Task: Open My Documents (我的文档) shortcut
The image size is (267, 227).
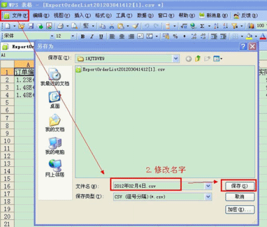Action: point(55,123)
